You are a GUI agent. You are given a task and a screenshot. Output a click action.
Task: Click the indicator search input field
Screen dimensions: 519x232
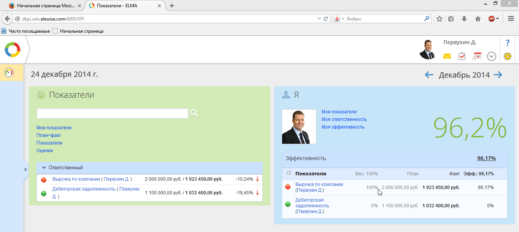tap(112, 113)
